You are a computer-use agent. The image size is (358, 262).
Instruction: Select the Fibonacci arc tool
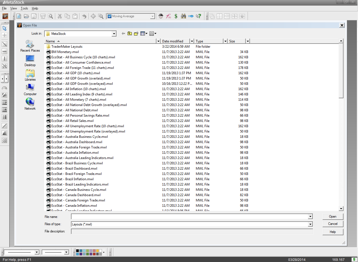(x=4, y=88)
